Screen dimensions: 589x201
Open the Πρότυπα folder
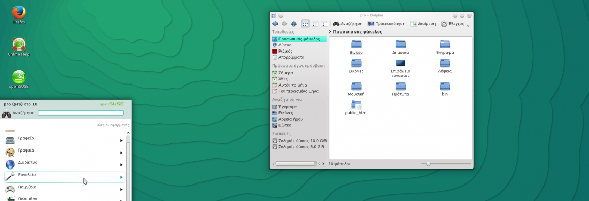(400, 89)
